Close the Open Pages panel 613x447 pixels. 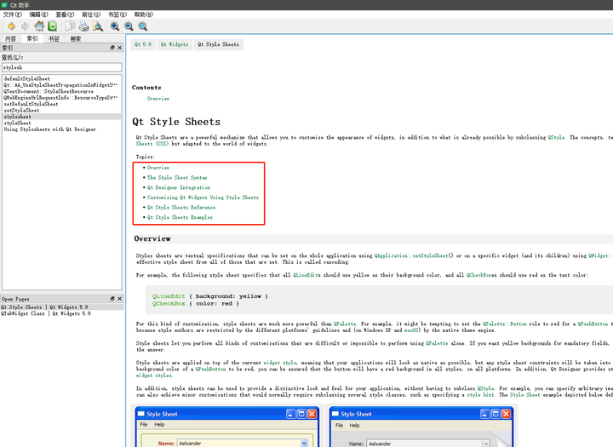[120, 299]
